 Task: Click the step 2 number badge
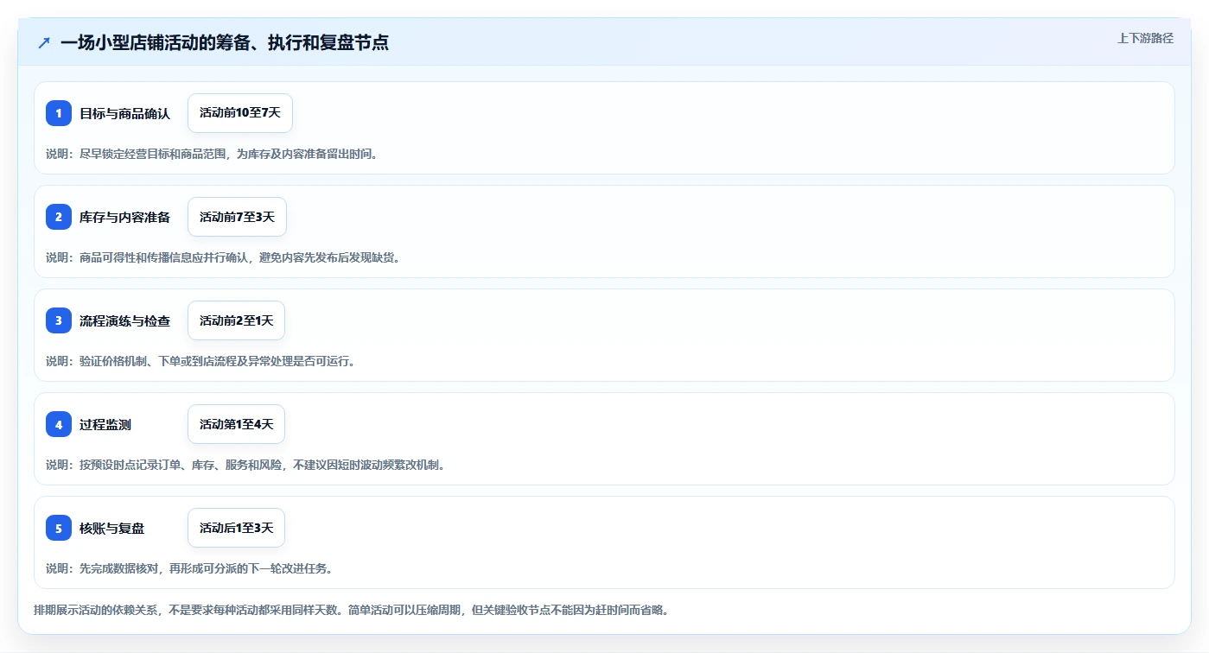[x=59, y=217]
